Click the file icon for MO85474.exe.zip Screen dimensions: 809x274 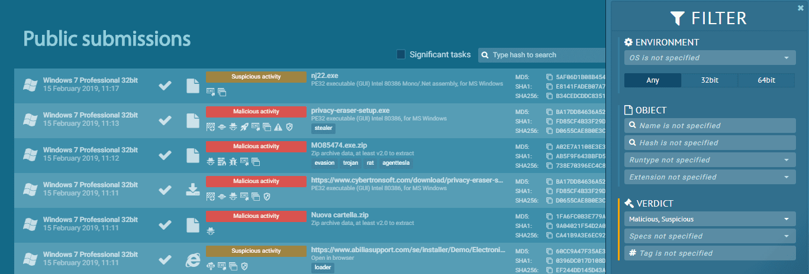pos(192,155)
